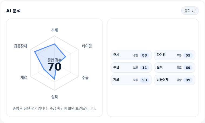Select the 급등잠재 score card
The image size is (205, 123).
175,80
